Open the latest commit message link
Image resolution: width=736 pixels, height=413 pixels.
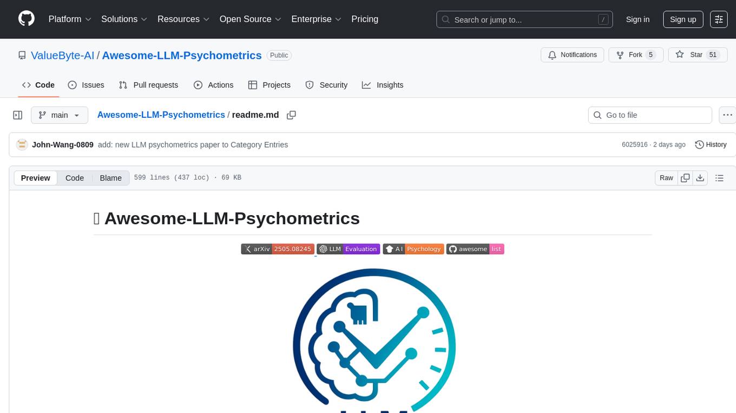[x=193, y=144]
